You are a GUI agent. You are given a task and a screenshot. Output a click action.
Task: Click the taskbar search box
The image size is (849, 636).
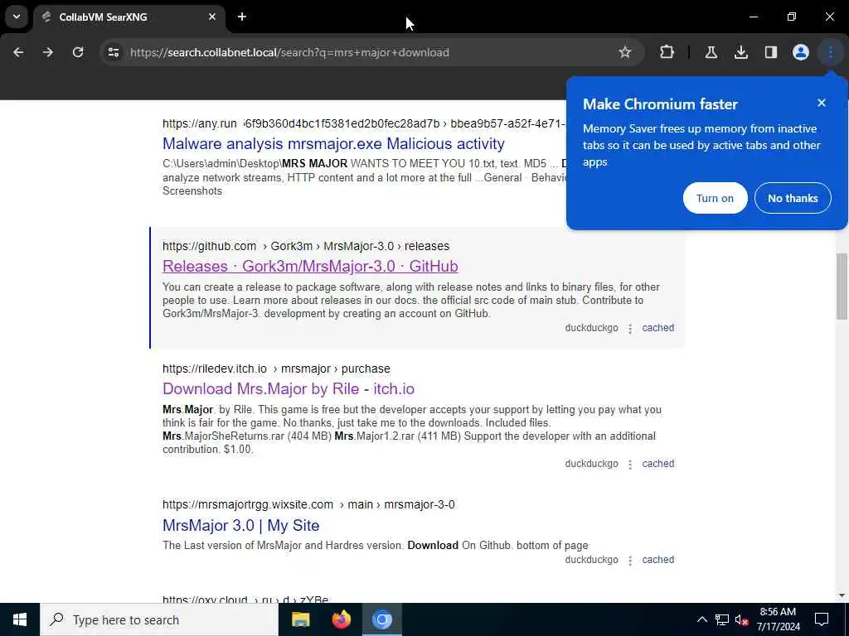pyautogui.click(x=159, y=619)
